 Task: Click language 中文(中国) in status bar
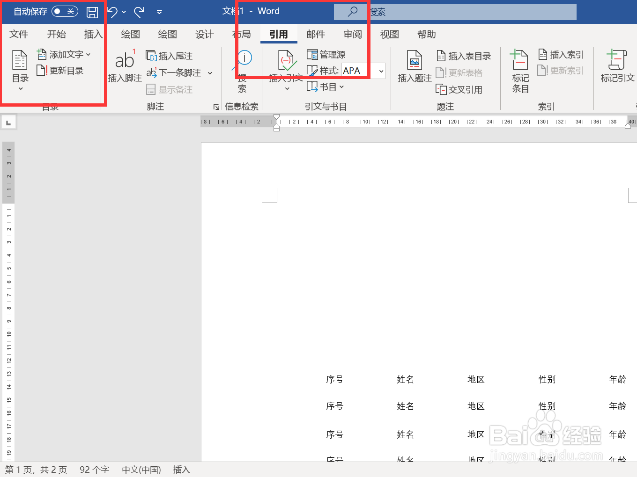pos(141,470)
